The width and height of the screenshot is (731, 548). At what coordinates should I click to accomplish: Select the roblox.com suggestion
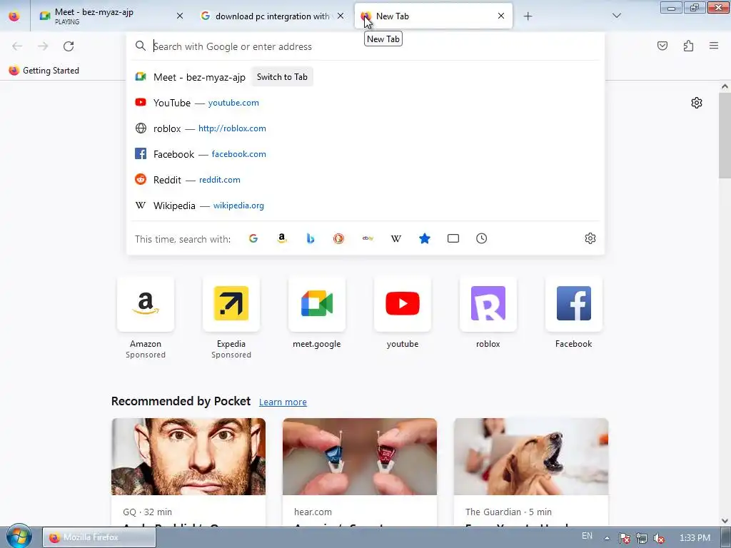coord(365,128)
